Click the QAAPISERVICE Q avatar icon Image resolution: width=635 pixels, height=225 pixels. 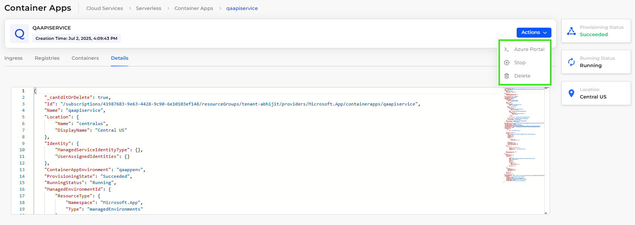[19, 34]
